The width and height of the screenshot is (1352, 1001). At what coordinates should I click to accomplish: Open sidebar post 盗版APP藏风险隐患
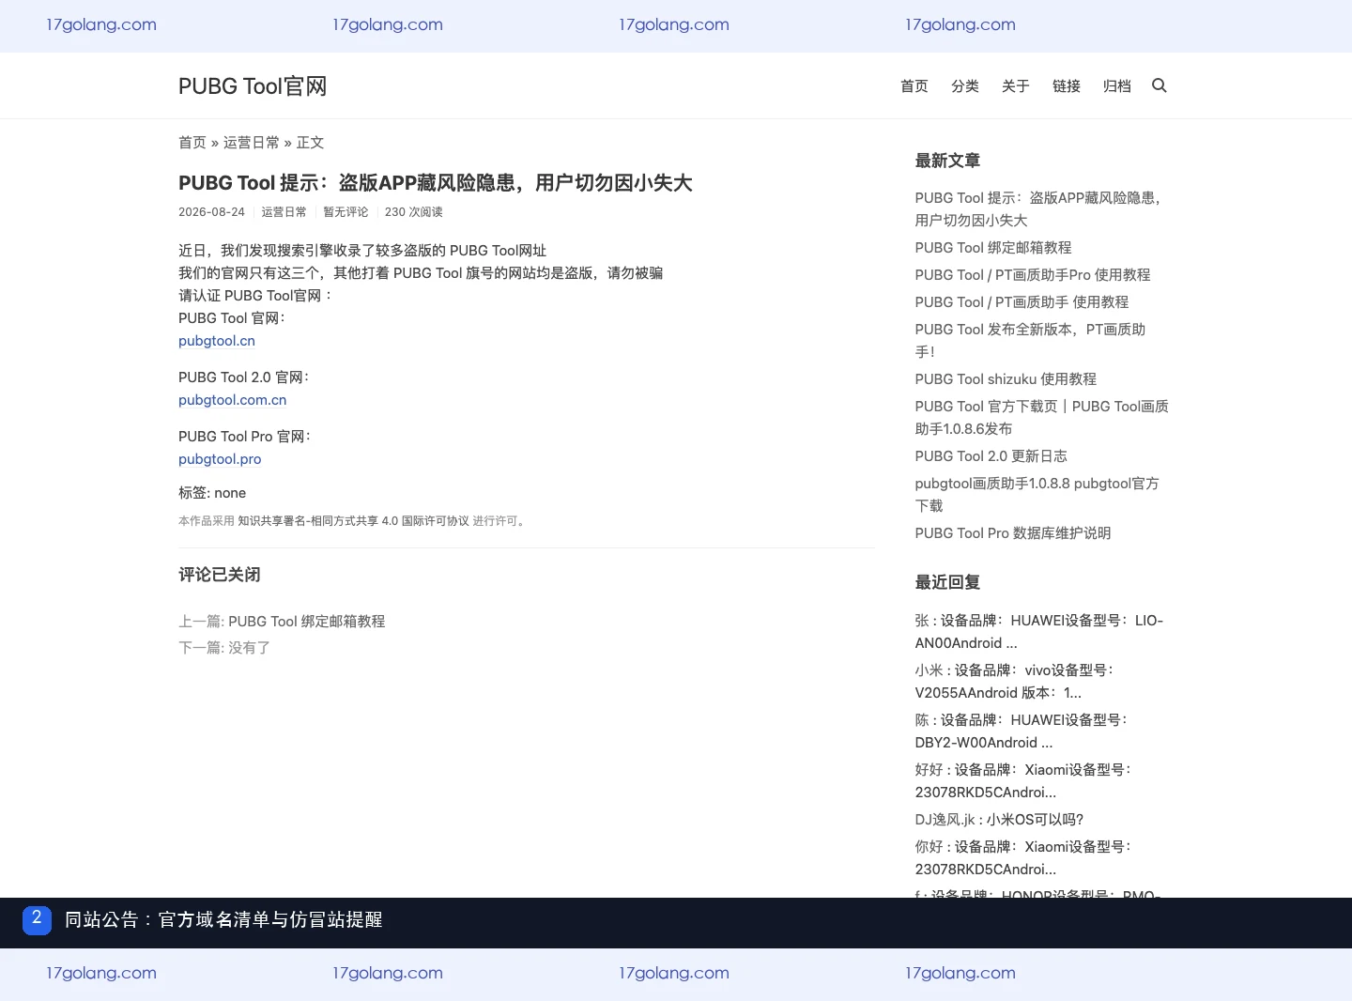point(1040,209)
